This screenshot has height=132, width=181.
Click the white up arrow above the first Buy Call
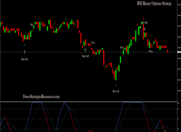(x=25, y=52)
